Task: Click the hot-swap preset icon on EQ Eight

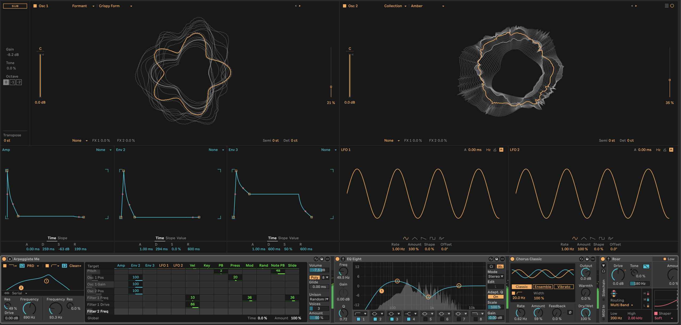Action: [491, 259]
